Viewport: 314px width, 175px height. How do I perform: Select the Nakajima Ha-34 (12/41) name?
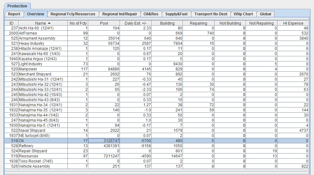coord(41,105)
